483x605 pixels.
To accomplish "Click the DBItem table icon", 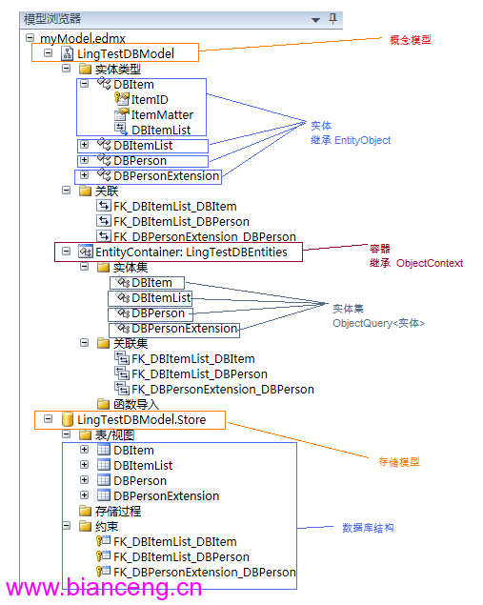I will coord(104,450).
